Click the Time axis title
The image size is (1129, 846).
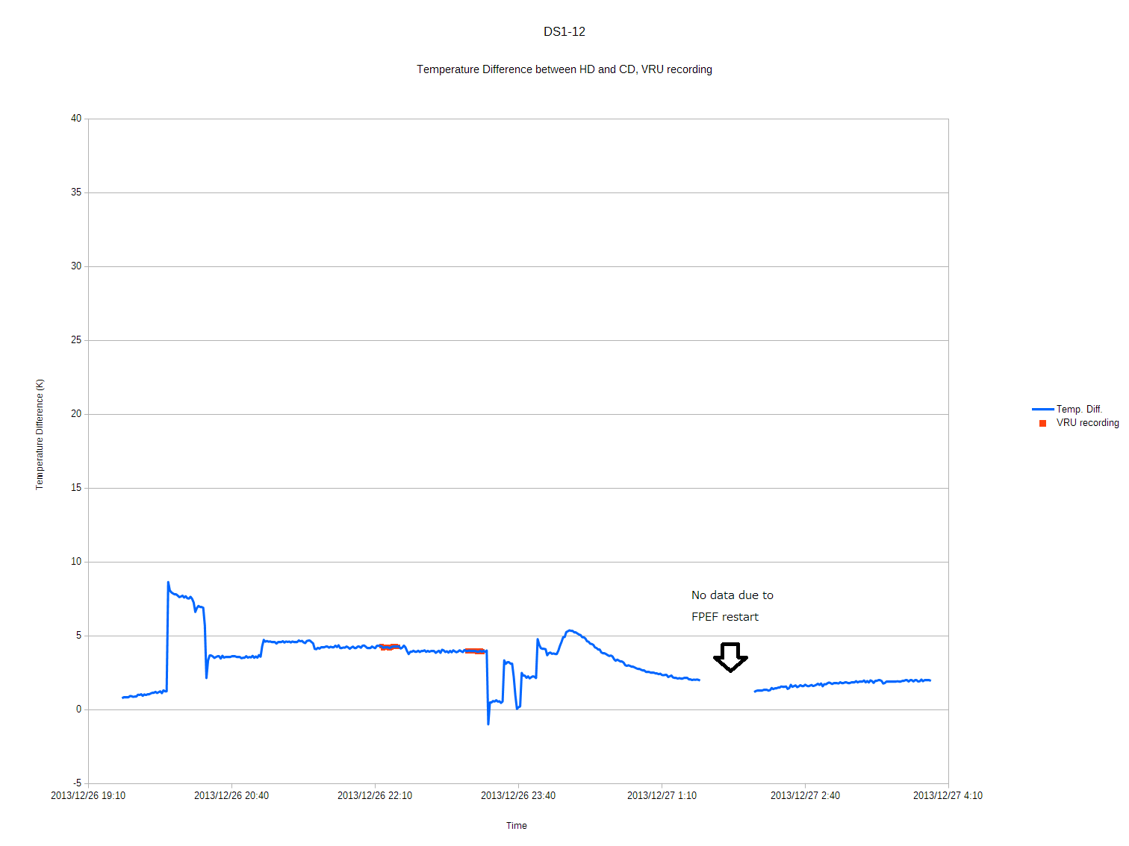point(517,826)
